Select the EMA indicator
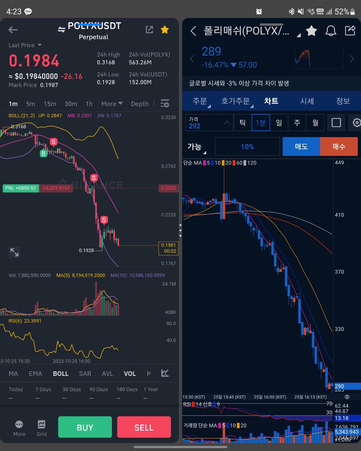 pyautogui.click(x=35, y=373)
